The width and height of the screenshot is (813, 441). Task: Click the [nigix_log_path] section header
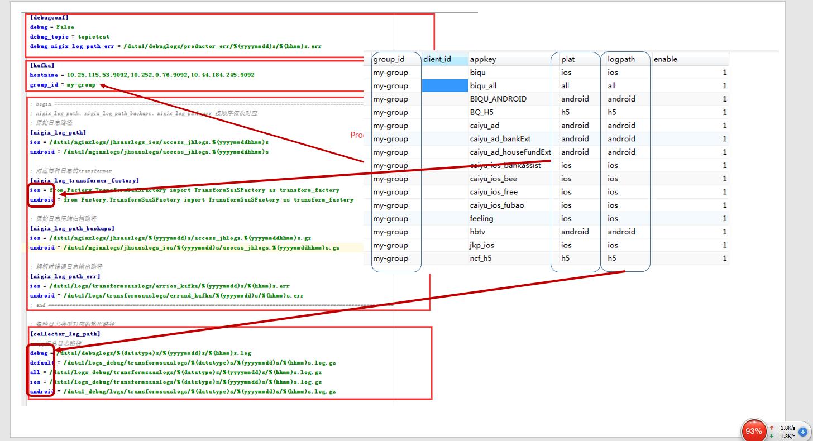(x=58, y=132)
